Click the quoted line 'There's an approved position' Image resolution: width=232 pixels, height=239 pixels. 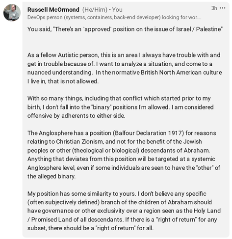point(125,29)
